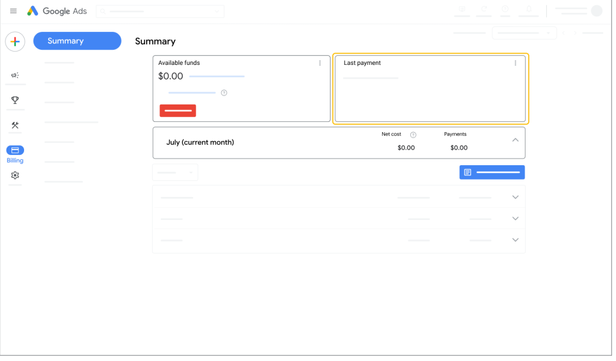This screenshot has height=361, width=616.
Task: Open the navigation hamburger menu
Action: pos(13,10)
